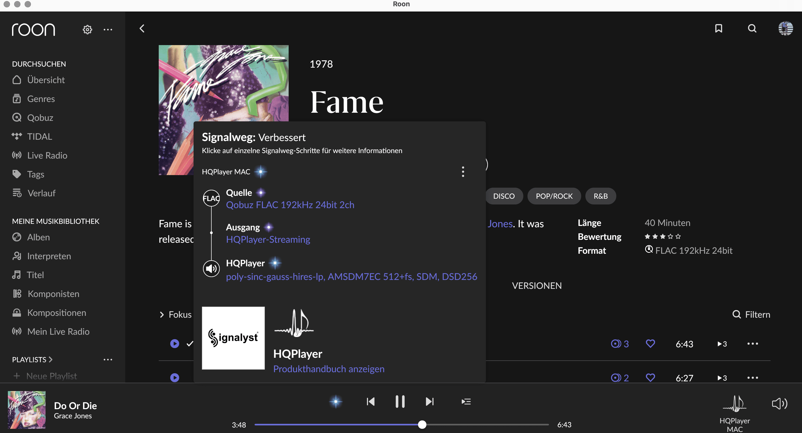Open the HQPlayer MAC zone picker
The width and height of the screenshot is (802, 433).
[x=734, y=413]
